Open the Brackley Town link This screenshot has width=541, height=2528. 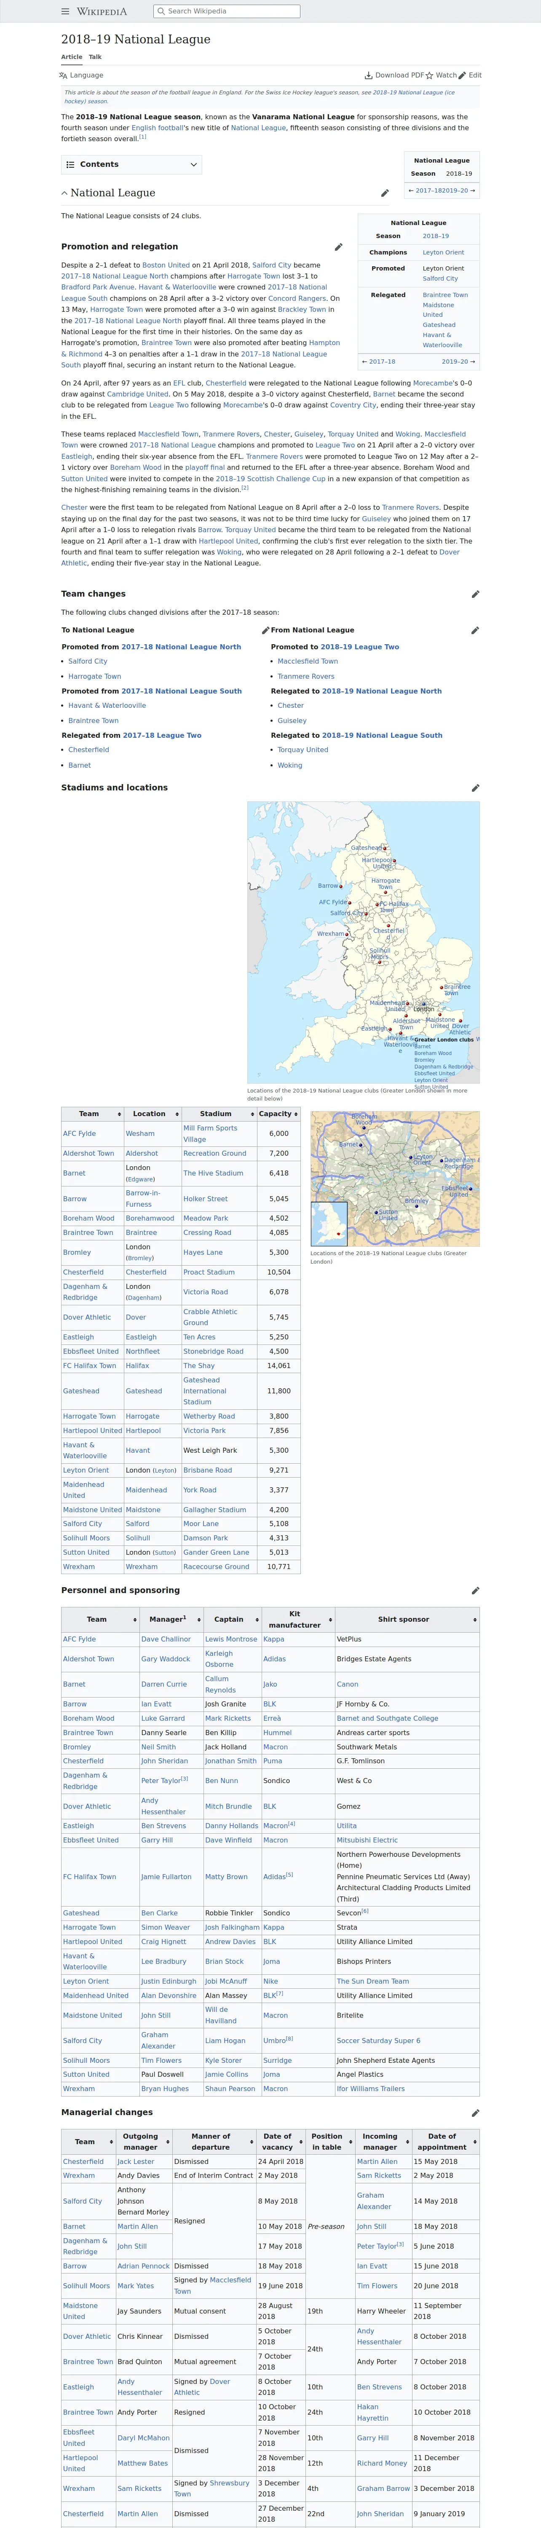(301, 309)
